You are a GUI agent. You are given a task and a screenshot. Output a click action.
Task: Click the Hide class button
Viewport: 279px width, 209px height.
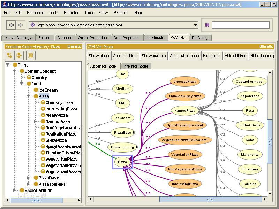(x=212, y=56)
